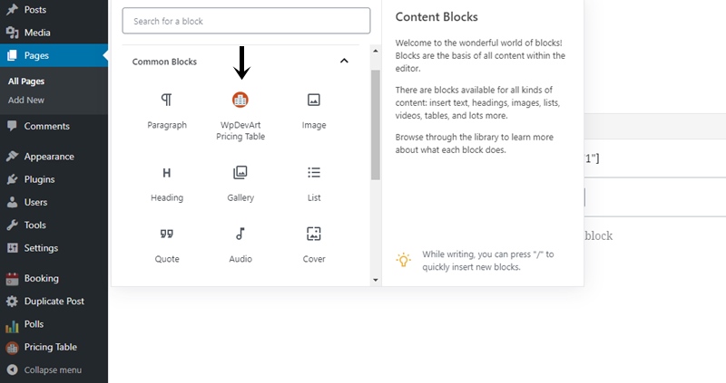Insert a Cover block
Viewport: 726px width, 383px height.
[x=314, y=244]
